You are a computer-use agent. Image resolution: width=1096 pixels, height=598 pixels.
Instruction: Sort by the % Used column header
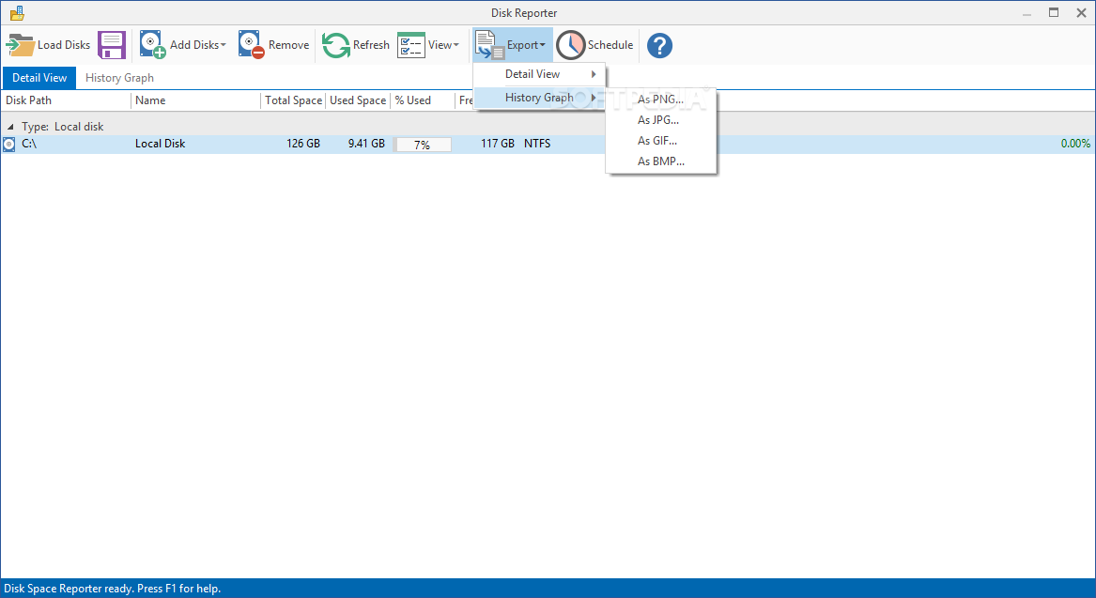(423, 100)
